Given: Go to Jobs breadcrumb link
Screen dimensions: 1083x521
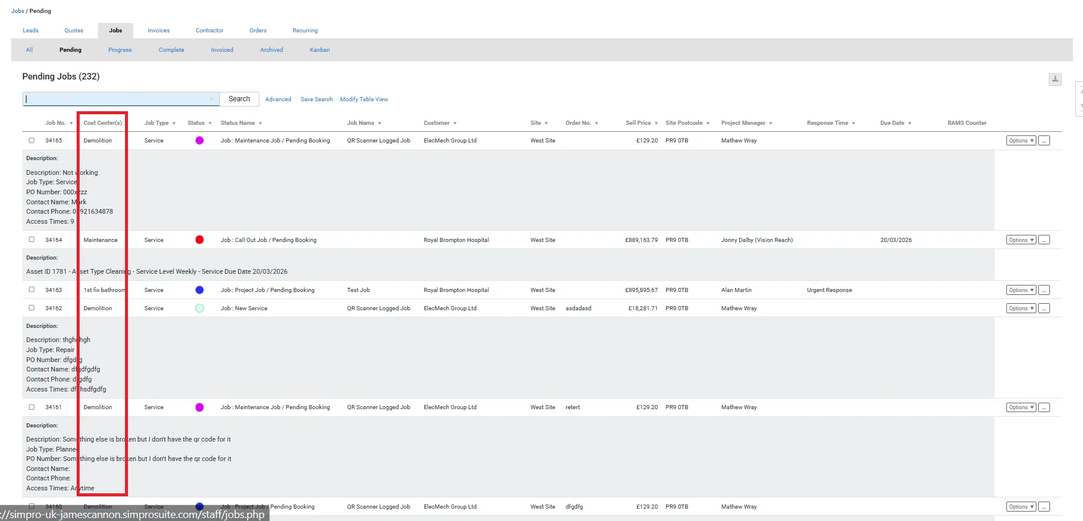Looking at the screenshot, I should pyautogui.click(x=18, y=11).
